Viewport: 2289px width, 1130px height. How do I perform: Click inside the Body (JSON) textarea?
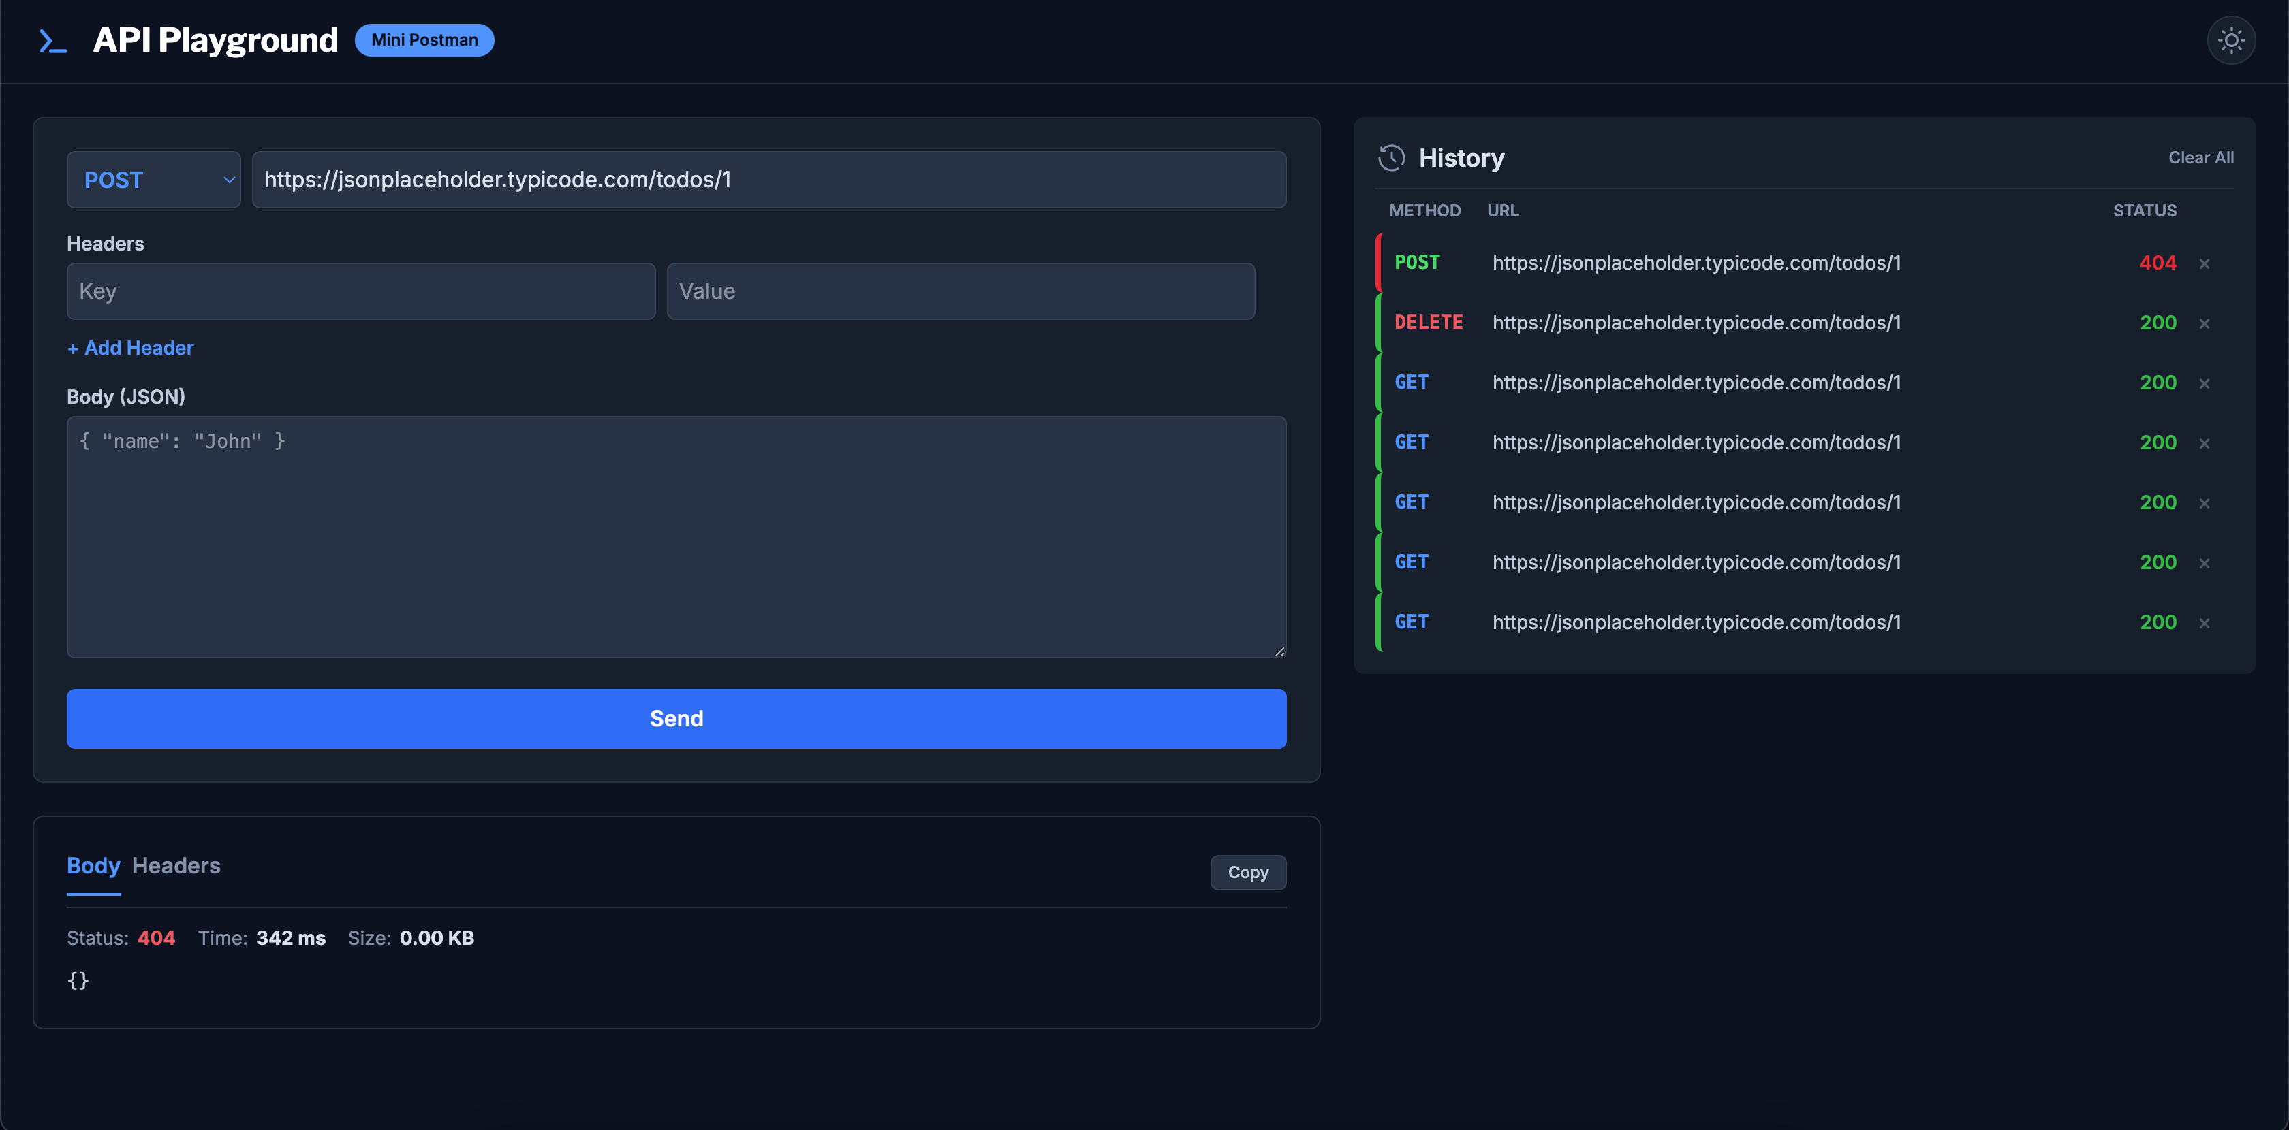tap(676, 537)
